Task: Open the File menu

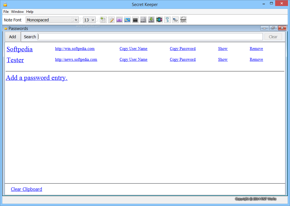Action: pos(6,11)
